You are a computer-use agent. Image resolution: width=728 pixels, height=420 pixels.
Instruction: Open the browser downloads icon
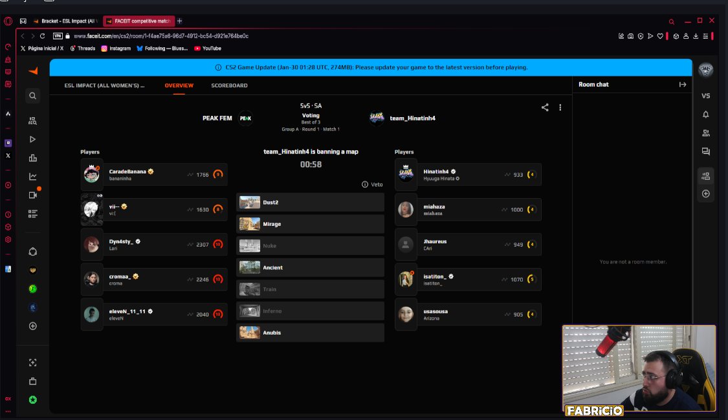click(x=696, y=36)
